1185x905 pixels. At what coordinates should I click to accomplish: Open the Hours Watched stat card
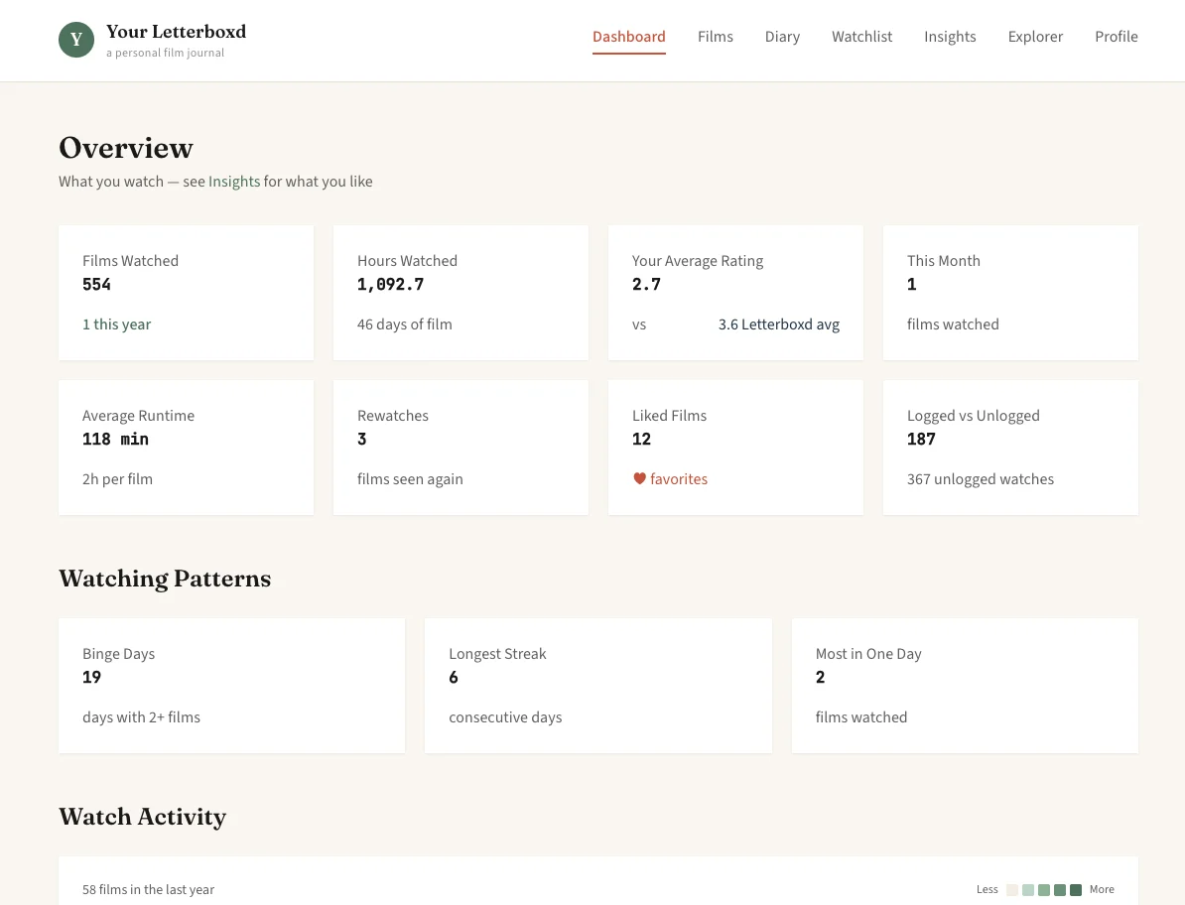pyautogui.click(x=461, y=293)
